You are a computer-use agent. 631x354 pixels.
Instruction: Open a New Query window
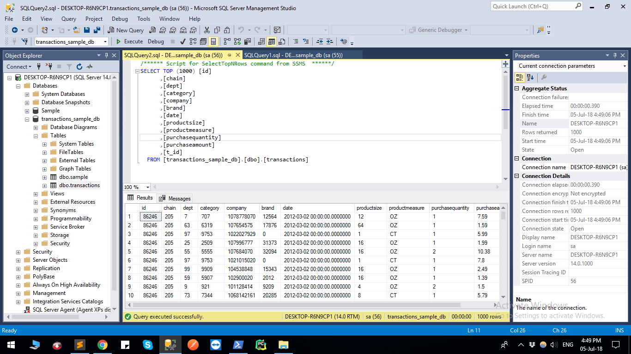[x=126, y=30]
